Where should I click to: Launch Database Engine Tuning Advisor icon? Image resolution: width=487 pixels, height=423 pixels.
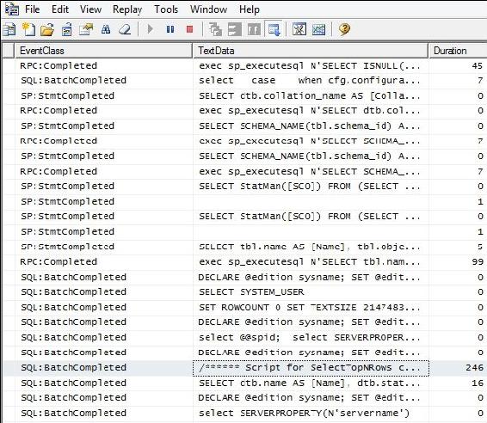(x=299, y=30)
